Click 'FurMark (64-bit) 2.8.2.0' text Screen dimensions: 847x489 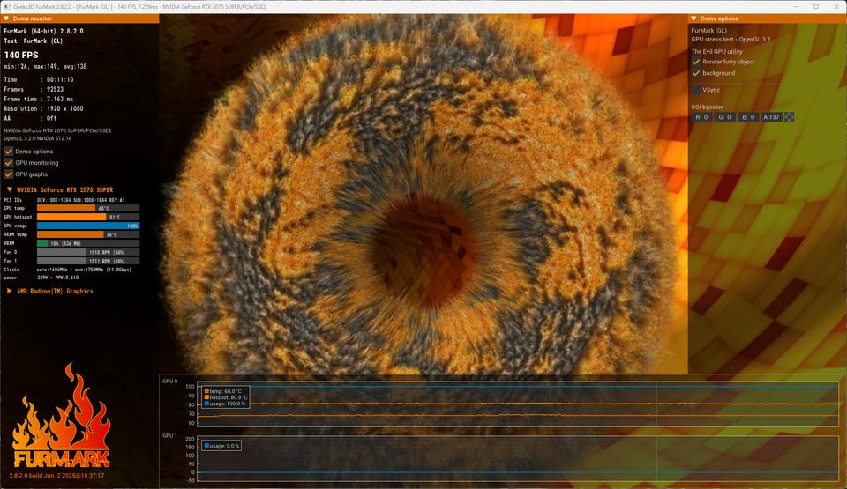[x=44, y=32]
